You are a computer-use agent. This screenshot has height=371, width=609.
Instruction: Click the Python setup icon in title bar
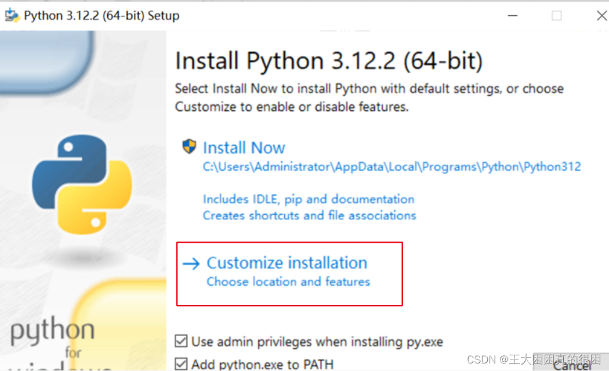pyautogui.click(x=12, y=16)
